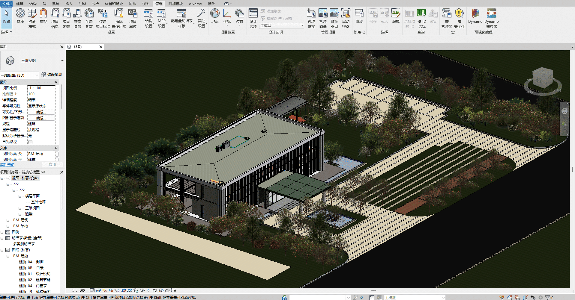Click Manage Images (管理图像)
Image resolution: width=575 pixels, height=300 pixels.
pos(323,19)
